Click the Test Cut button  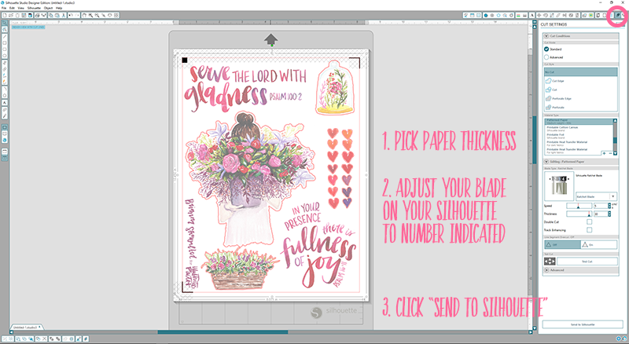[587, 262]
